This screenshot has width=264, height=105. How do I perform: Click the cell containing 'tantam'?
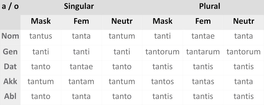(81, 82)
